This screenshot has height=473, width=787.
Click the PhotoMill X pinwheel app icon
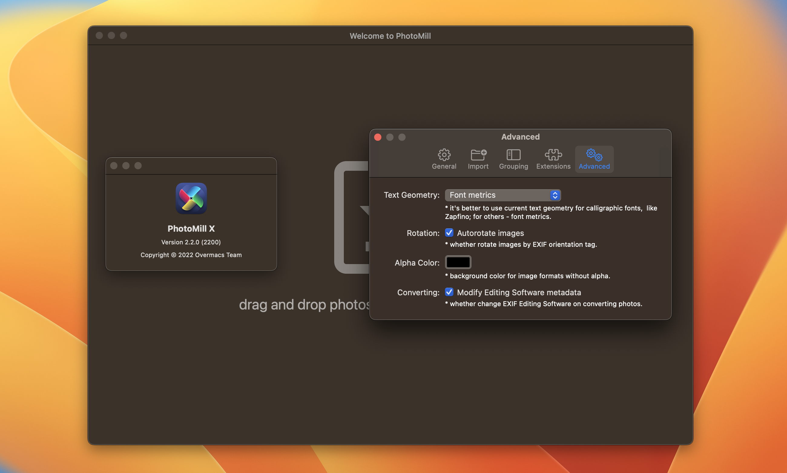(x=191, y=198)
